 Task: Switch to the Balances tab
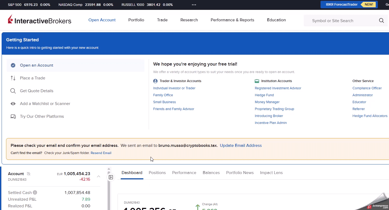click(x=211, y=173)
